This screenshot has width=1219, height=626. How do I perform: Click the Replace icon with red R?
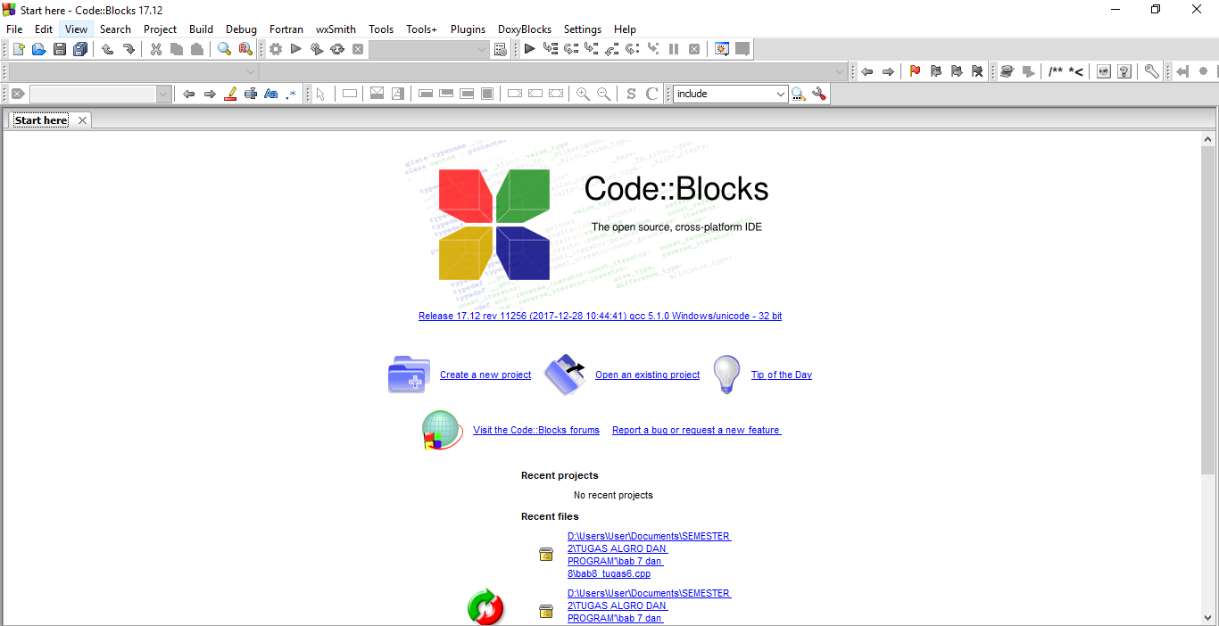point(245,49)
